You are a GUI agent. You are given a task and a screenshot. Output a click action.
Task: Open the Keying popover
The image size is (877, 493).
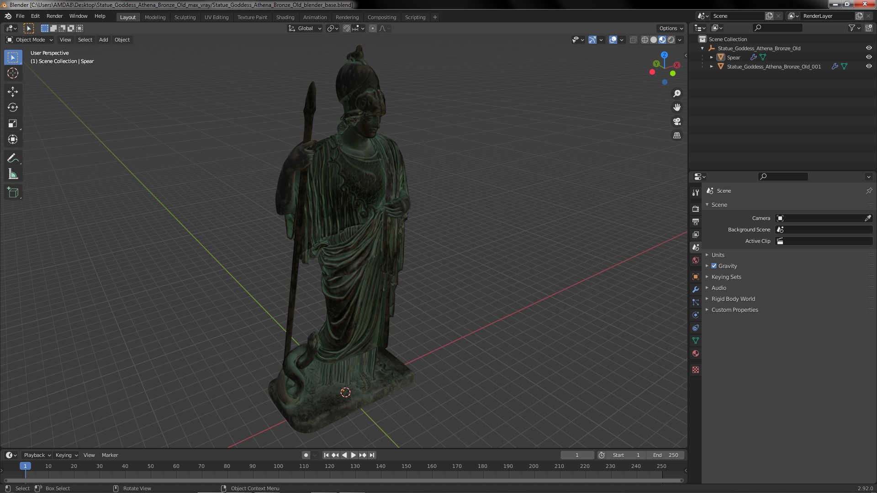[67, 455]
